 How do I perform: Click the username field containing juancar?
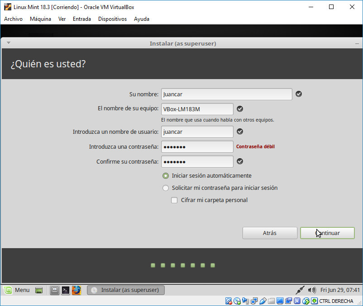pos(197,132)
